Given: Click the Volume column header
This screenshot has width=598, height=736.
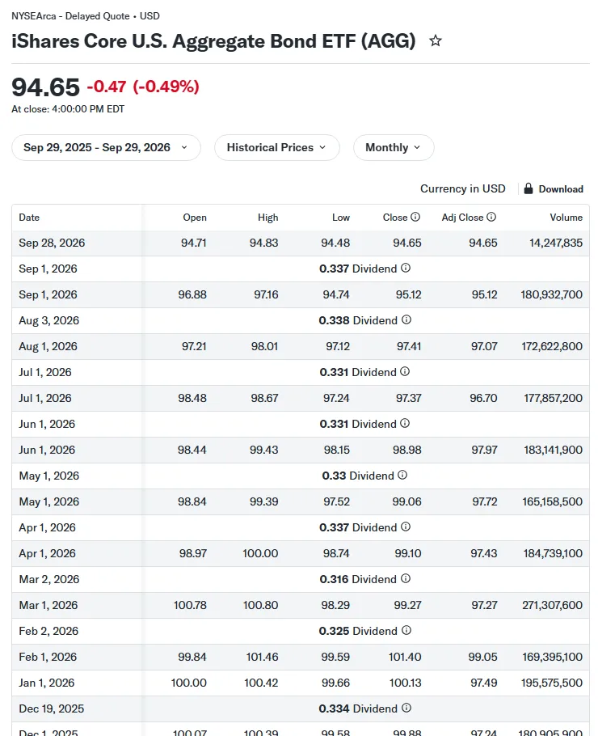Looking at the screenshot, I should 566,218.
